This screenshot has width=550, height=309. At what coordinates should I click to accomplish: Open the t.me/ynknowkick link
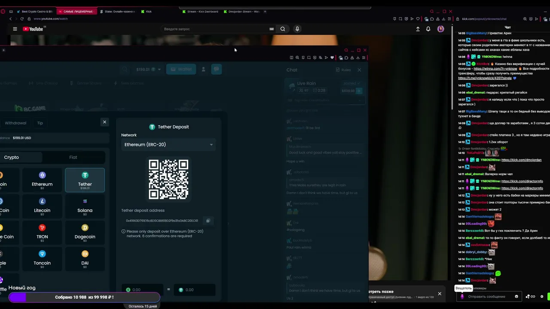485,78
